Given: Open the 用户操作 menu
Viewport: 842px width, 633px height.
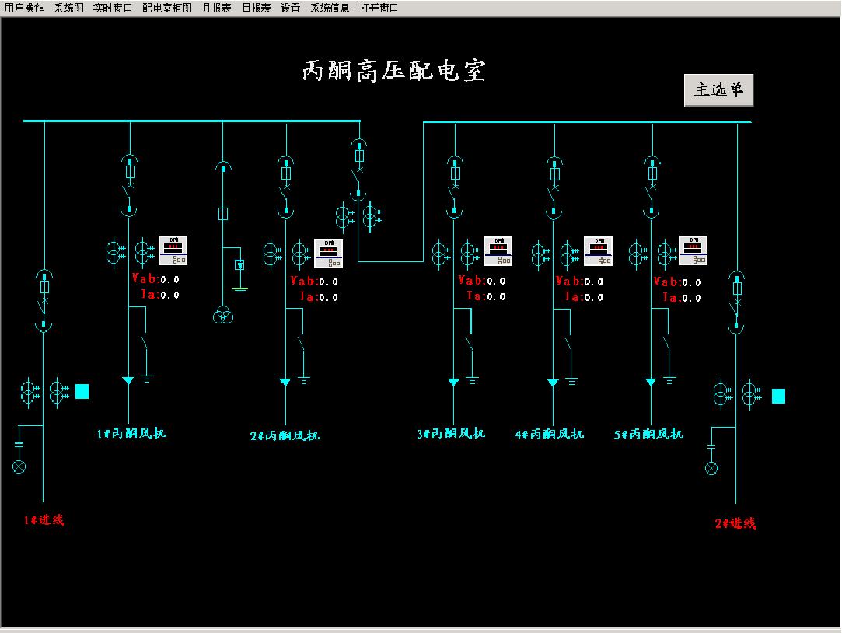Looking at the screenshot, I should click(24, 8).
